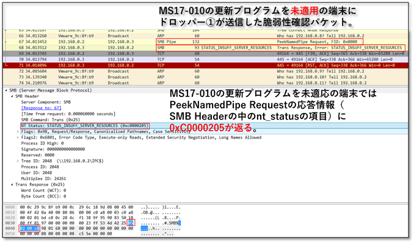This screenshot has height=243, width=414.
Task: Select the Process ID High: 0 field
Action: point(42,143)
